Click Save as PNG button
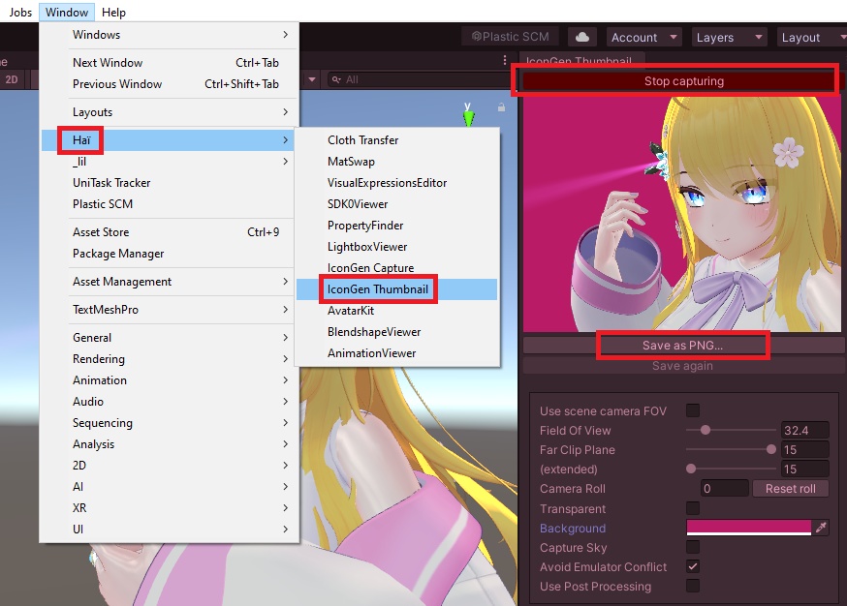 [683, 346]
